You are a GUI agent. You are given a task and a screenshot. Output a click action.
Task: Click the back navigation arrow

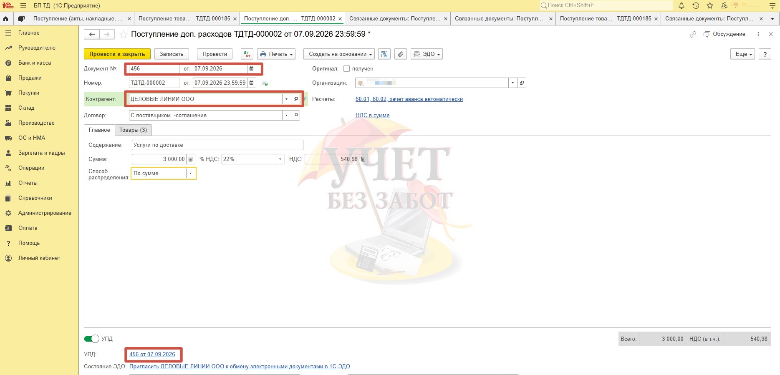(92, 34)
